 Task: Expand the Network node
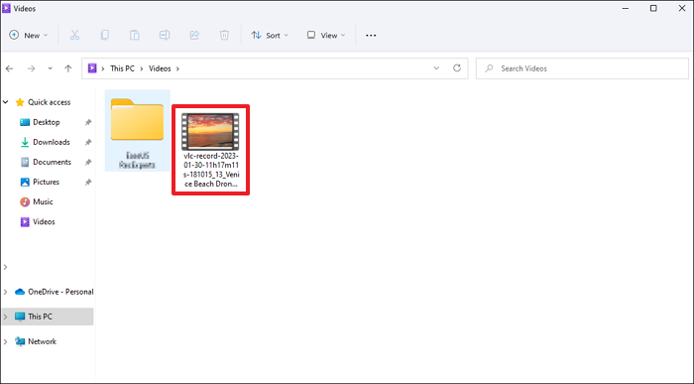tap(6, 341)
